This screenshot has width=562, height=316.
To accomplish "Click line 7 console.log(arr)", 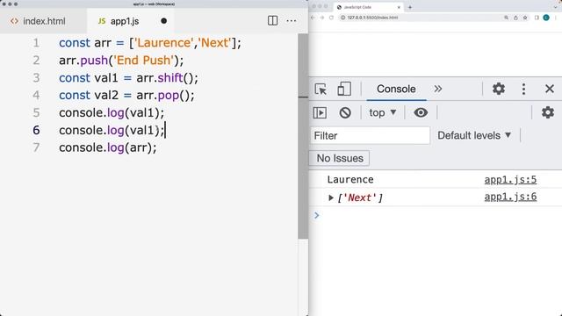I will 107,147.
